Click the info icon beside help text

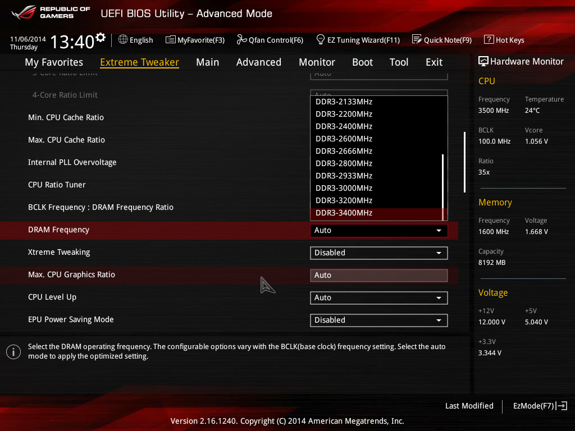[13, 352]
